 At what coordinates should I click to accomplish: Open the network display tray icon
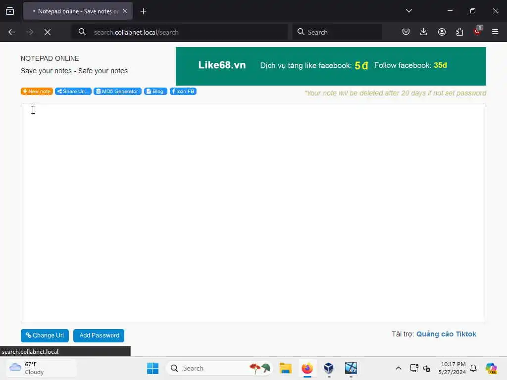click(414, 368)
